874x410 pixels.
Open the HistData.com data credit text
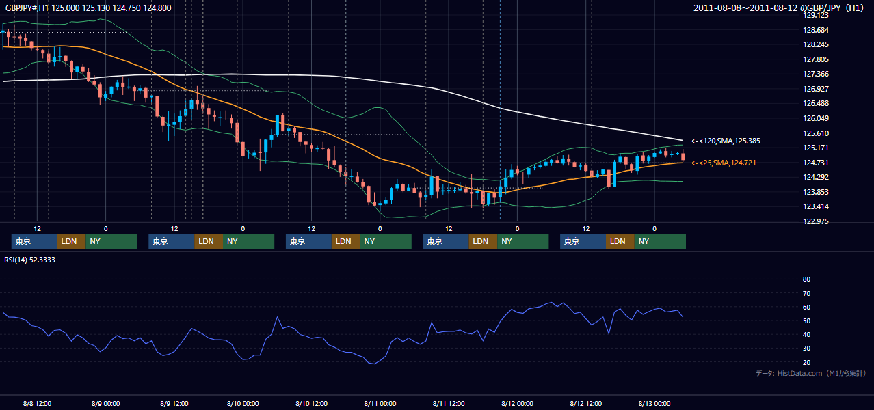pos(811,373)
